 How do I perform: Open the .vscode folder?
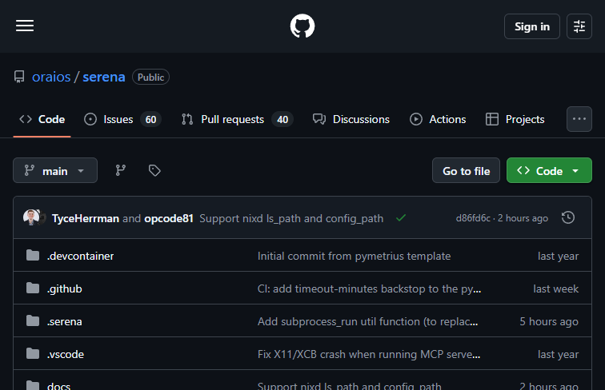65,354
